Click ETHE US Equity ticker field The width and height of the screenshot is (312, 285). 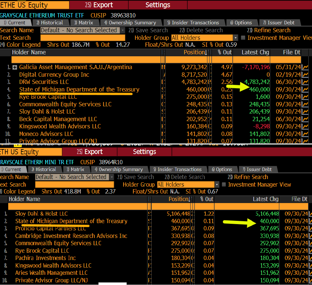[x=35, y=5]
